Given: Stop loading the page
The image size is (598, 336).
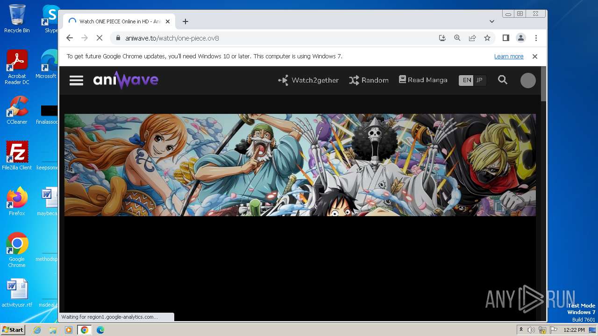Looking at the screenshot, I should tap(100, 38).
